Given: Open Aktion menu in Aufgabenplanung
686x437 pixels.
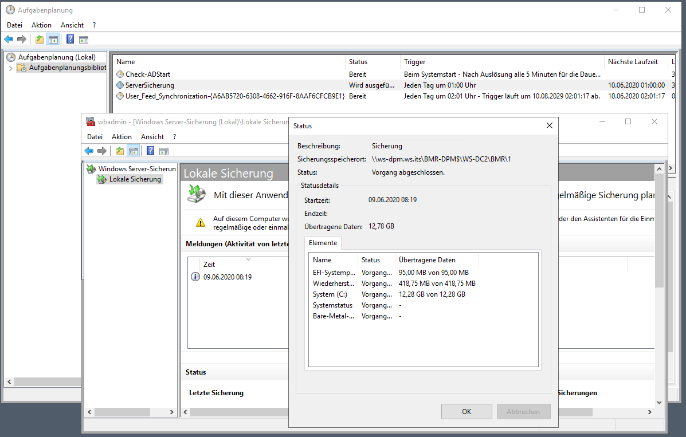Looking at the screenshot, I should coord(41,25).
